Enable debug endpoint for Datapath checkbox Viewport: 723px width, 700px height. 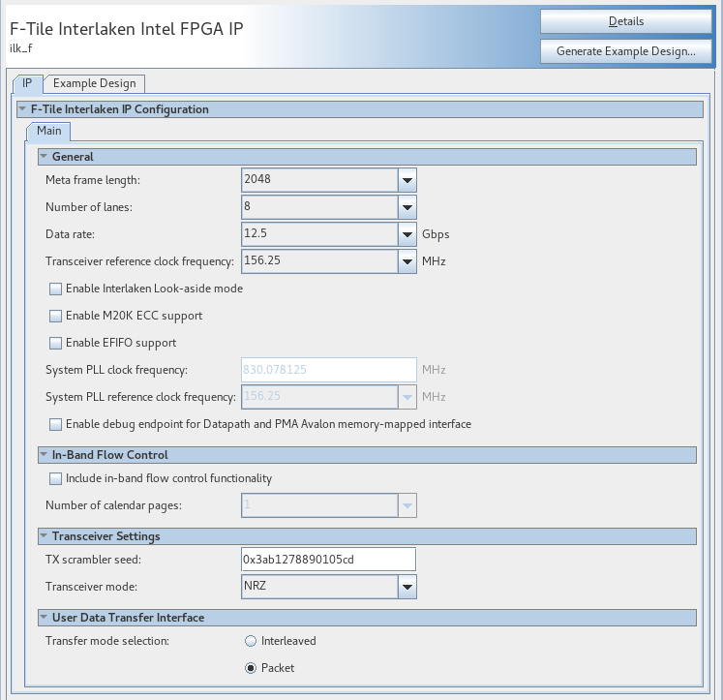point(55,424)
